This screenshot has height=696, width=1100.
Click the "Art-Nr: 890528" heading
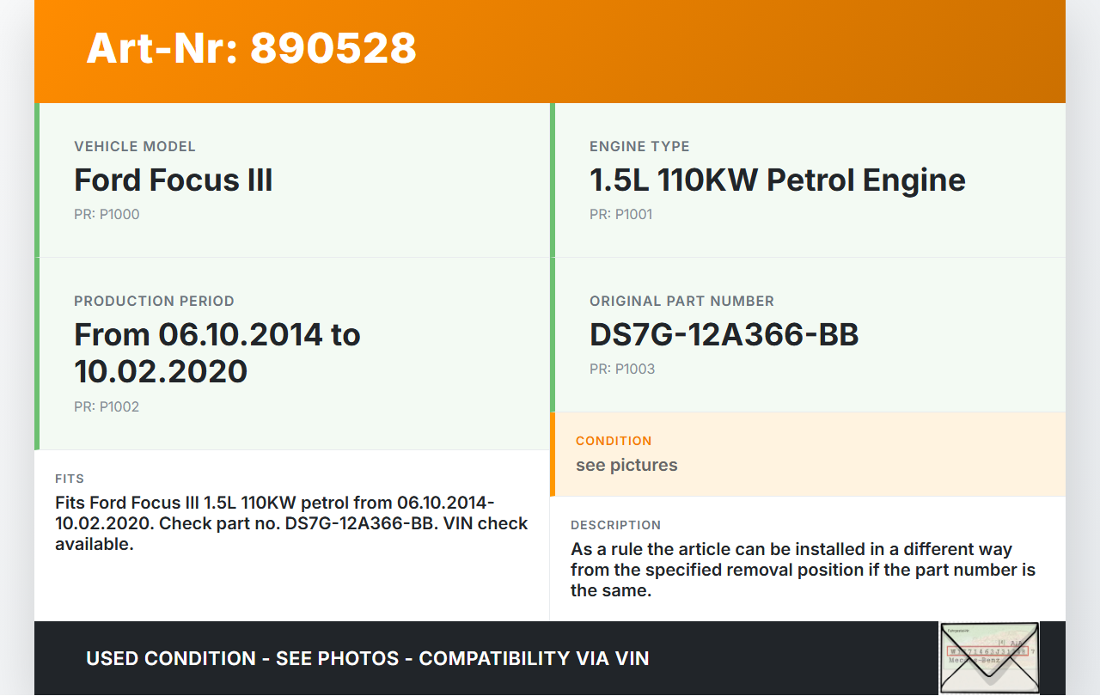coord(251,48)
